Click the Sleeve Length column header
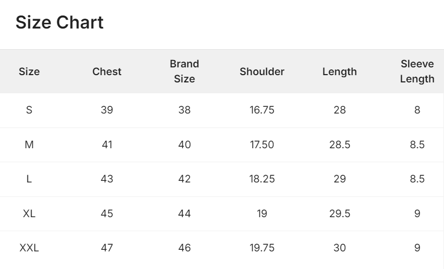The image size is (444, 269). (417, 71)
